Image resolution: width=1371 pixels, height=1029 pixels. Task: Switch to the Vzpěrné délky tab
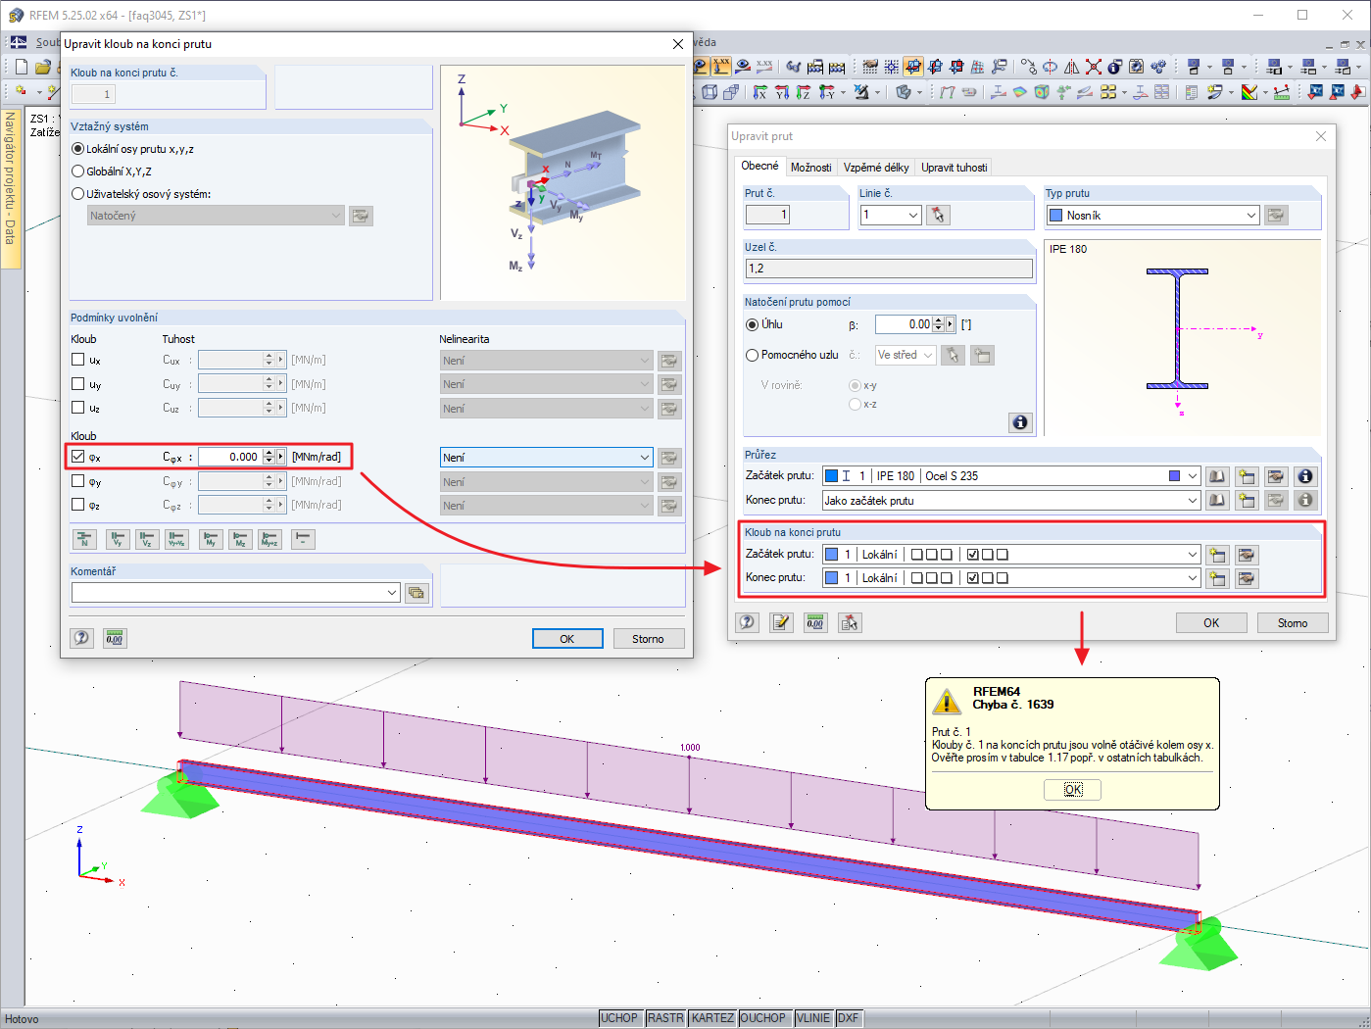[x=876, y=168]
